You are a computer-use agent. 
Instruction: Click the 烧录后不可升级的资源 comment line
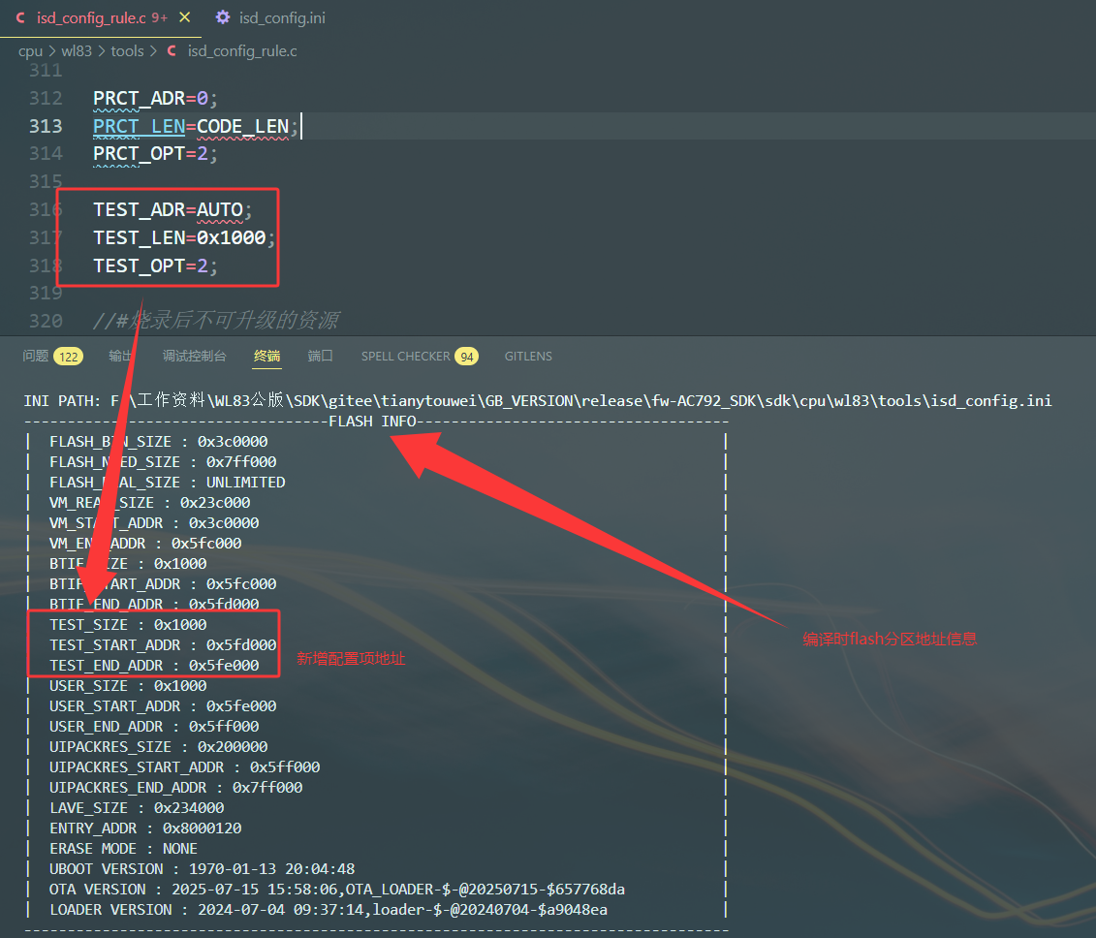[x=216, y=320]
